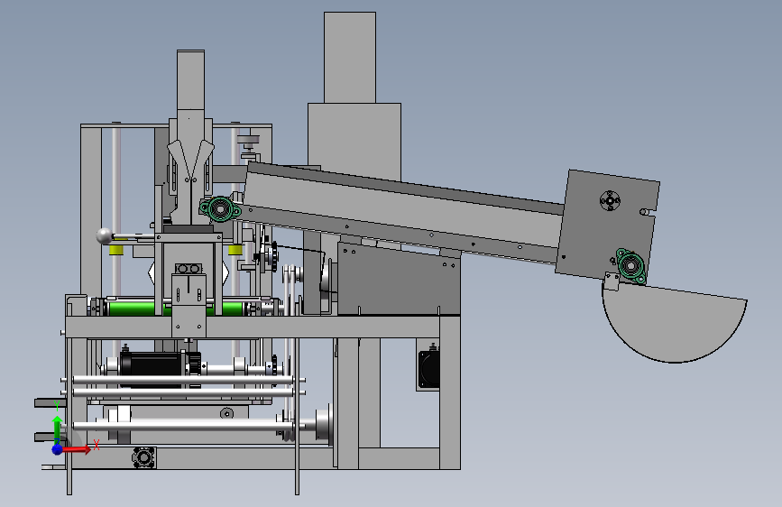Select the four-hole circular flange on the end plate

610,200
